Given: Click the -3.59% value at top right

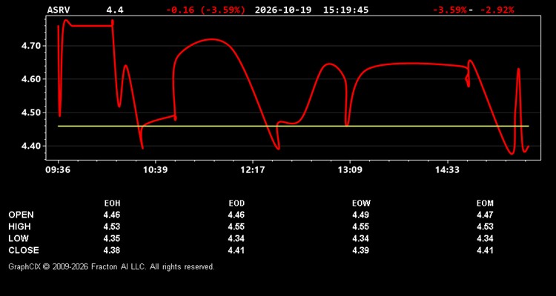Looking at the screenshot, I should [450, 10].
